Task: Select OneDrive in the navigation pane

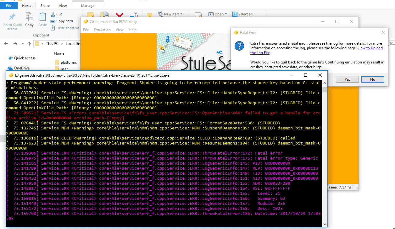Action: pyautogui.click(x=22, y=68)
